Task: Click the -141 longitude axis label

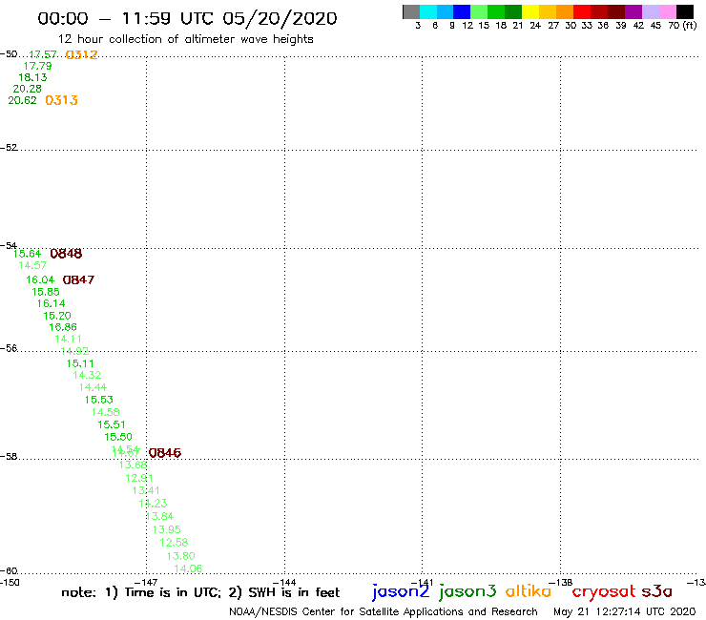Action: click(x=423, y=583)
